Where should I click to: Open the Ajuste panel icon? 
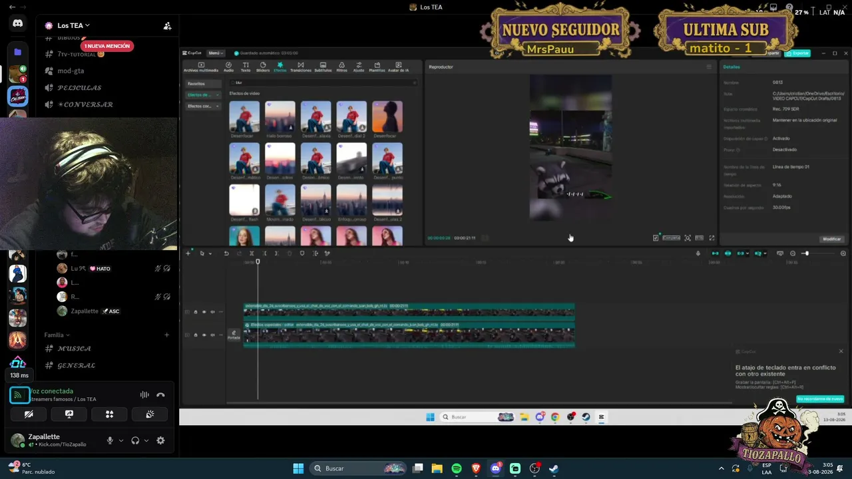point(359,67)
